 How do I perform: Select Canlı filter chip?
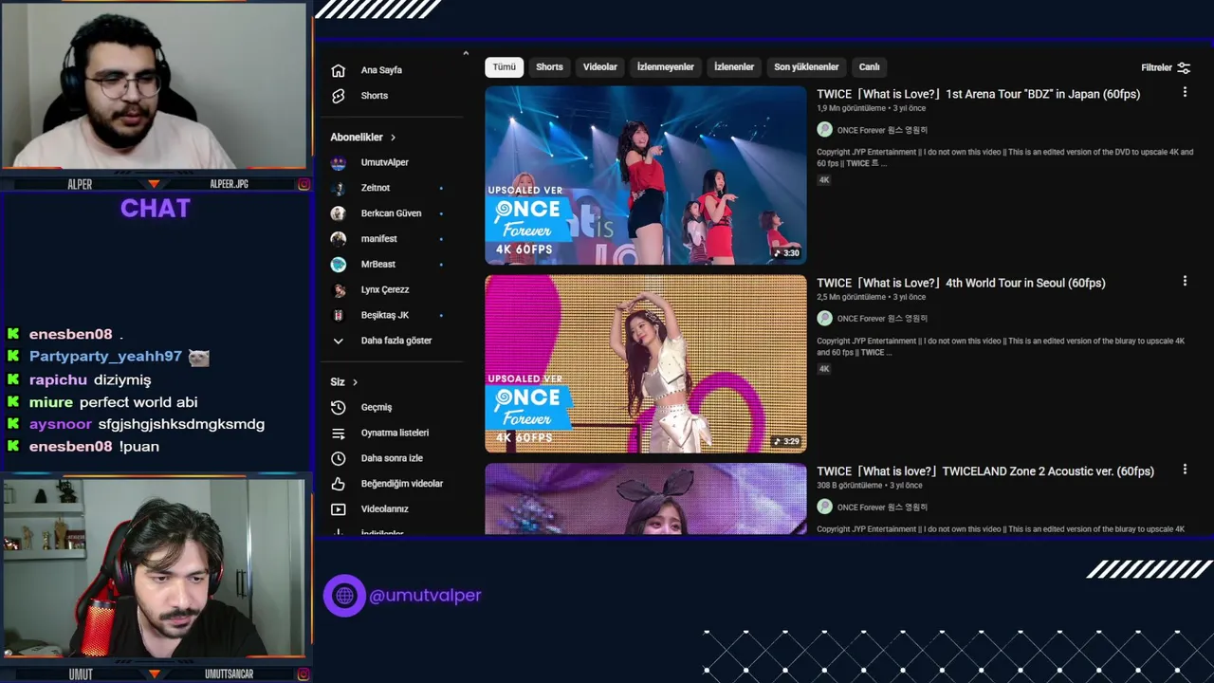(x=870, y=67)
